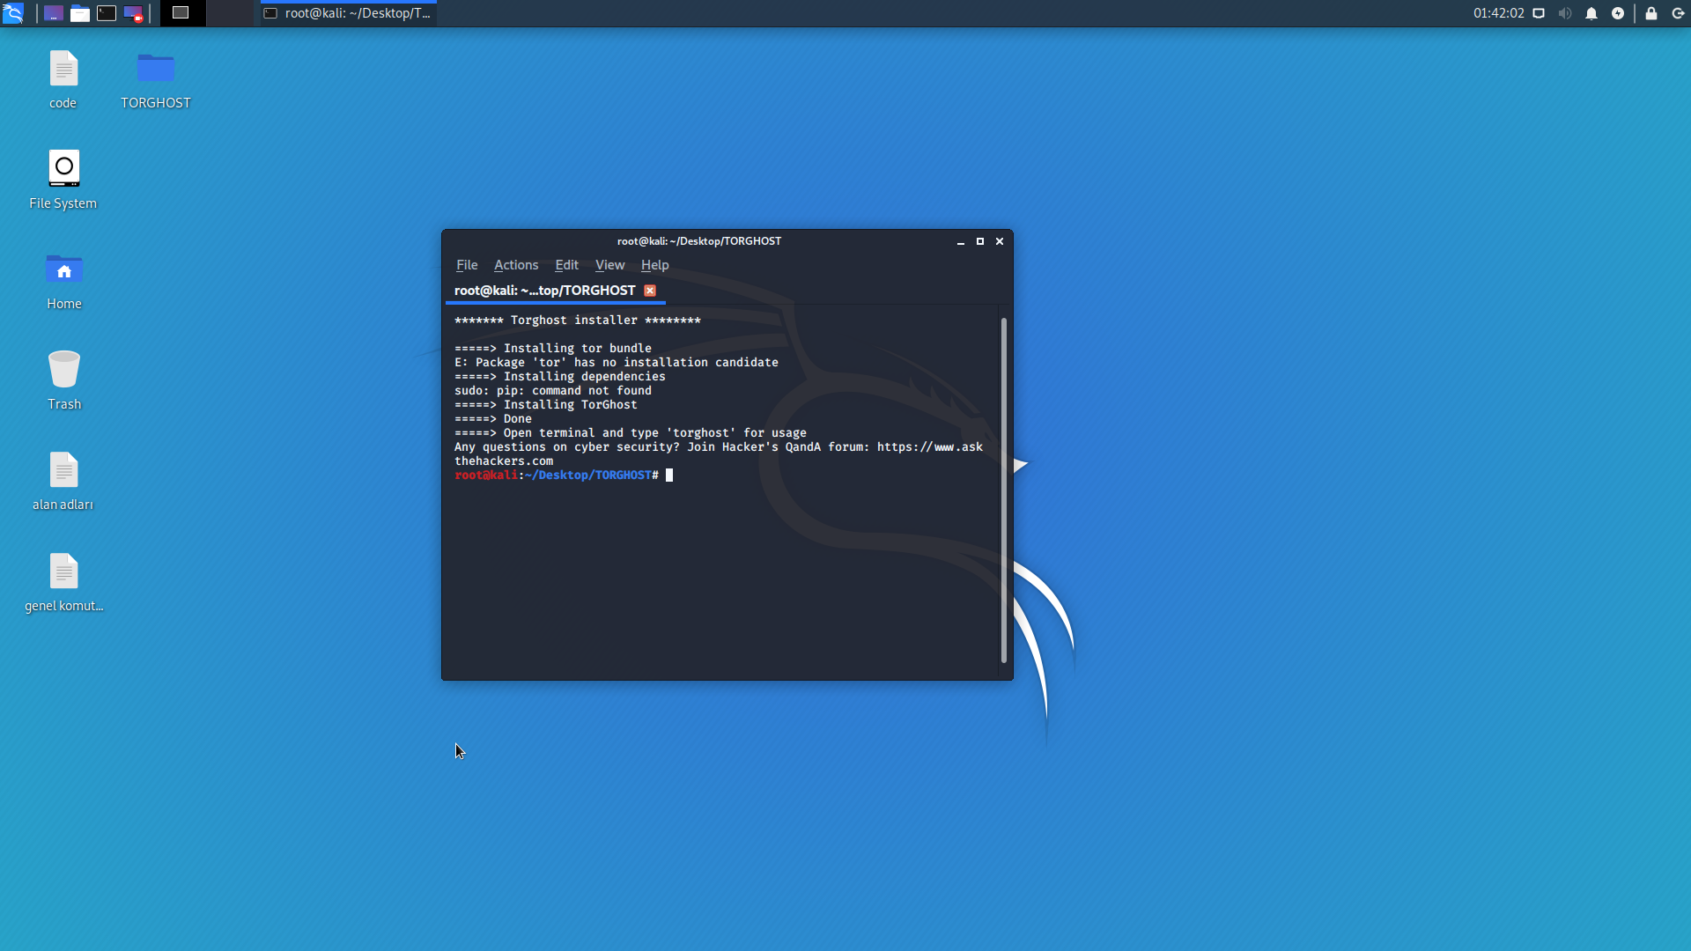This screenshot has width=1691, height=951.
Task: Open the network connection tray icon
Action: [x=1539, y=13]
